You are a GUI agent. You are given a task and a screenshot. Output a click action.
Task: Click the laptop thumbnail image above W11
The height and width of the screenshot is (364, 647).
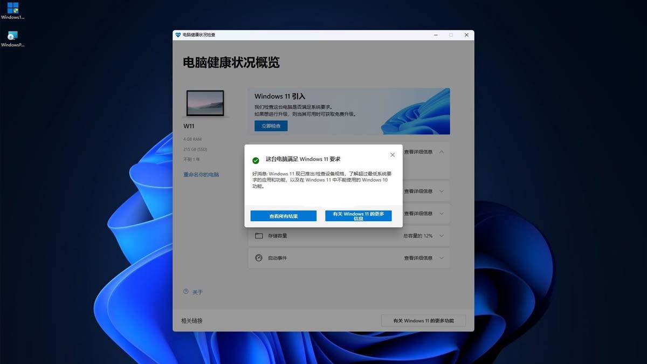pyautogui.click(x=205, y=104)
